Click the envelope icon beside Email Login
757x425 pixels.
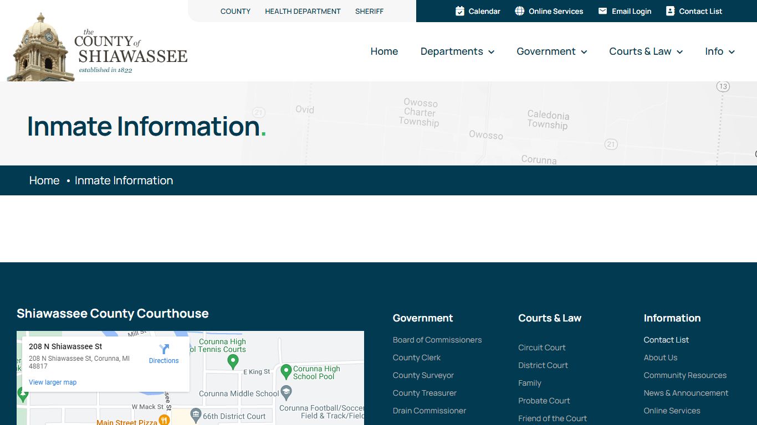point(603,11)
